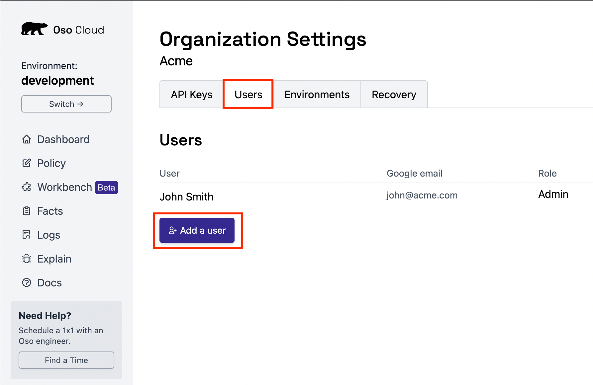Open Dashboard via its house icon
593x385 pixels.
click(27, 139)
